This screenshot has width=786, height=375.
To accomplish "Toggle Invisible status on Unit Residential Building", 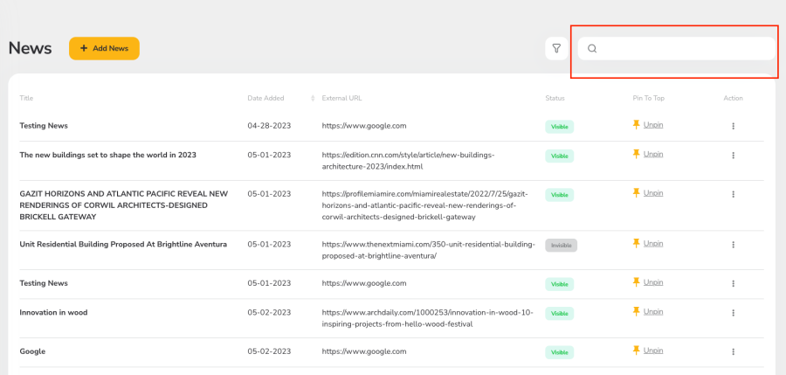I will click(561, 246).
